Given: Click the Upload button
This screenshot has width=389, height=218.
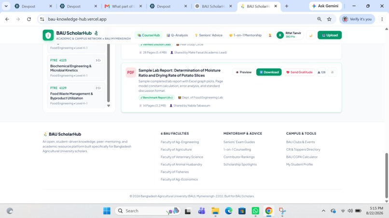Looking at the screenshot, I should click(330, 35).
